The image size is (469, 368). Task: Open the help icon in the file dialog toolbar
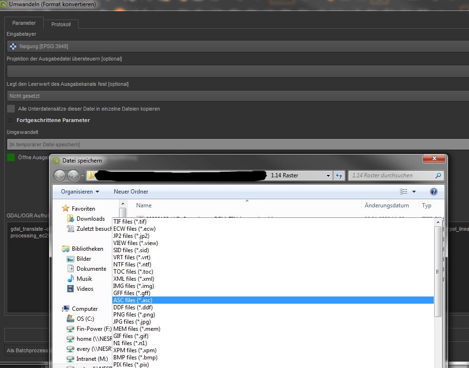(433, 192)
